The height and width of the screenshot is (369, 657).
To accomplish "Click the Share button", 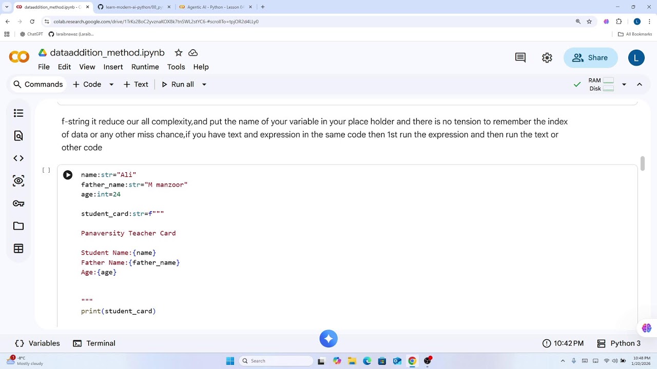I will pyautogui.click(x=590, y=57).
